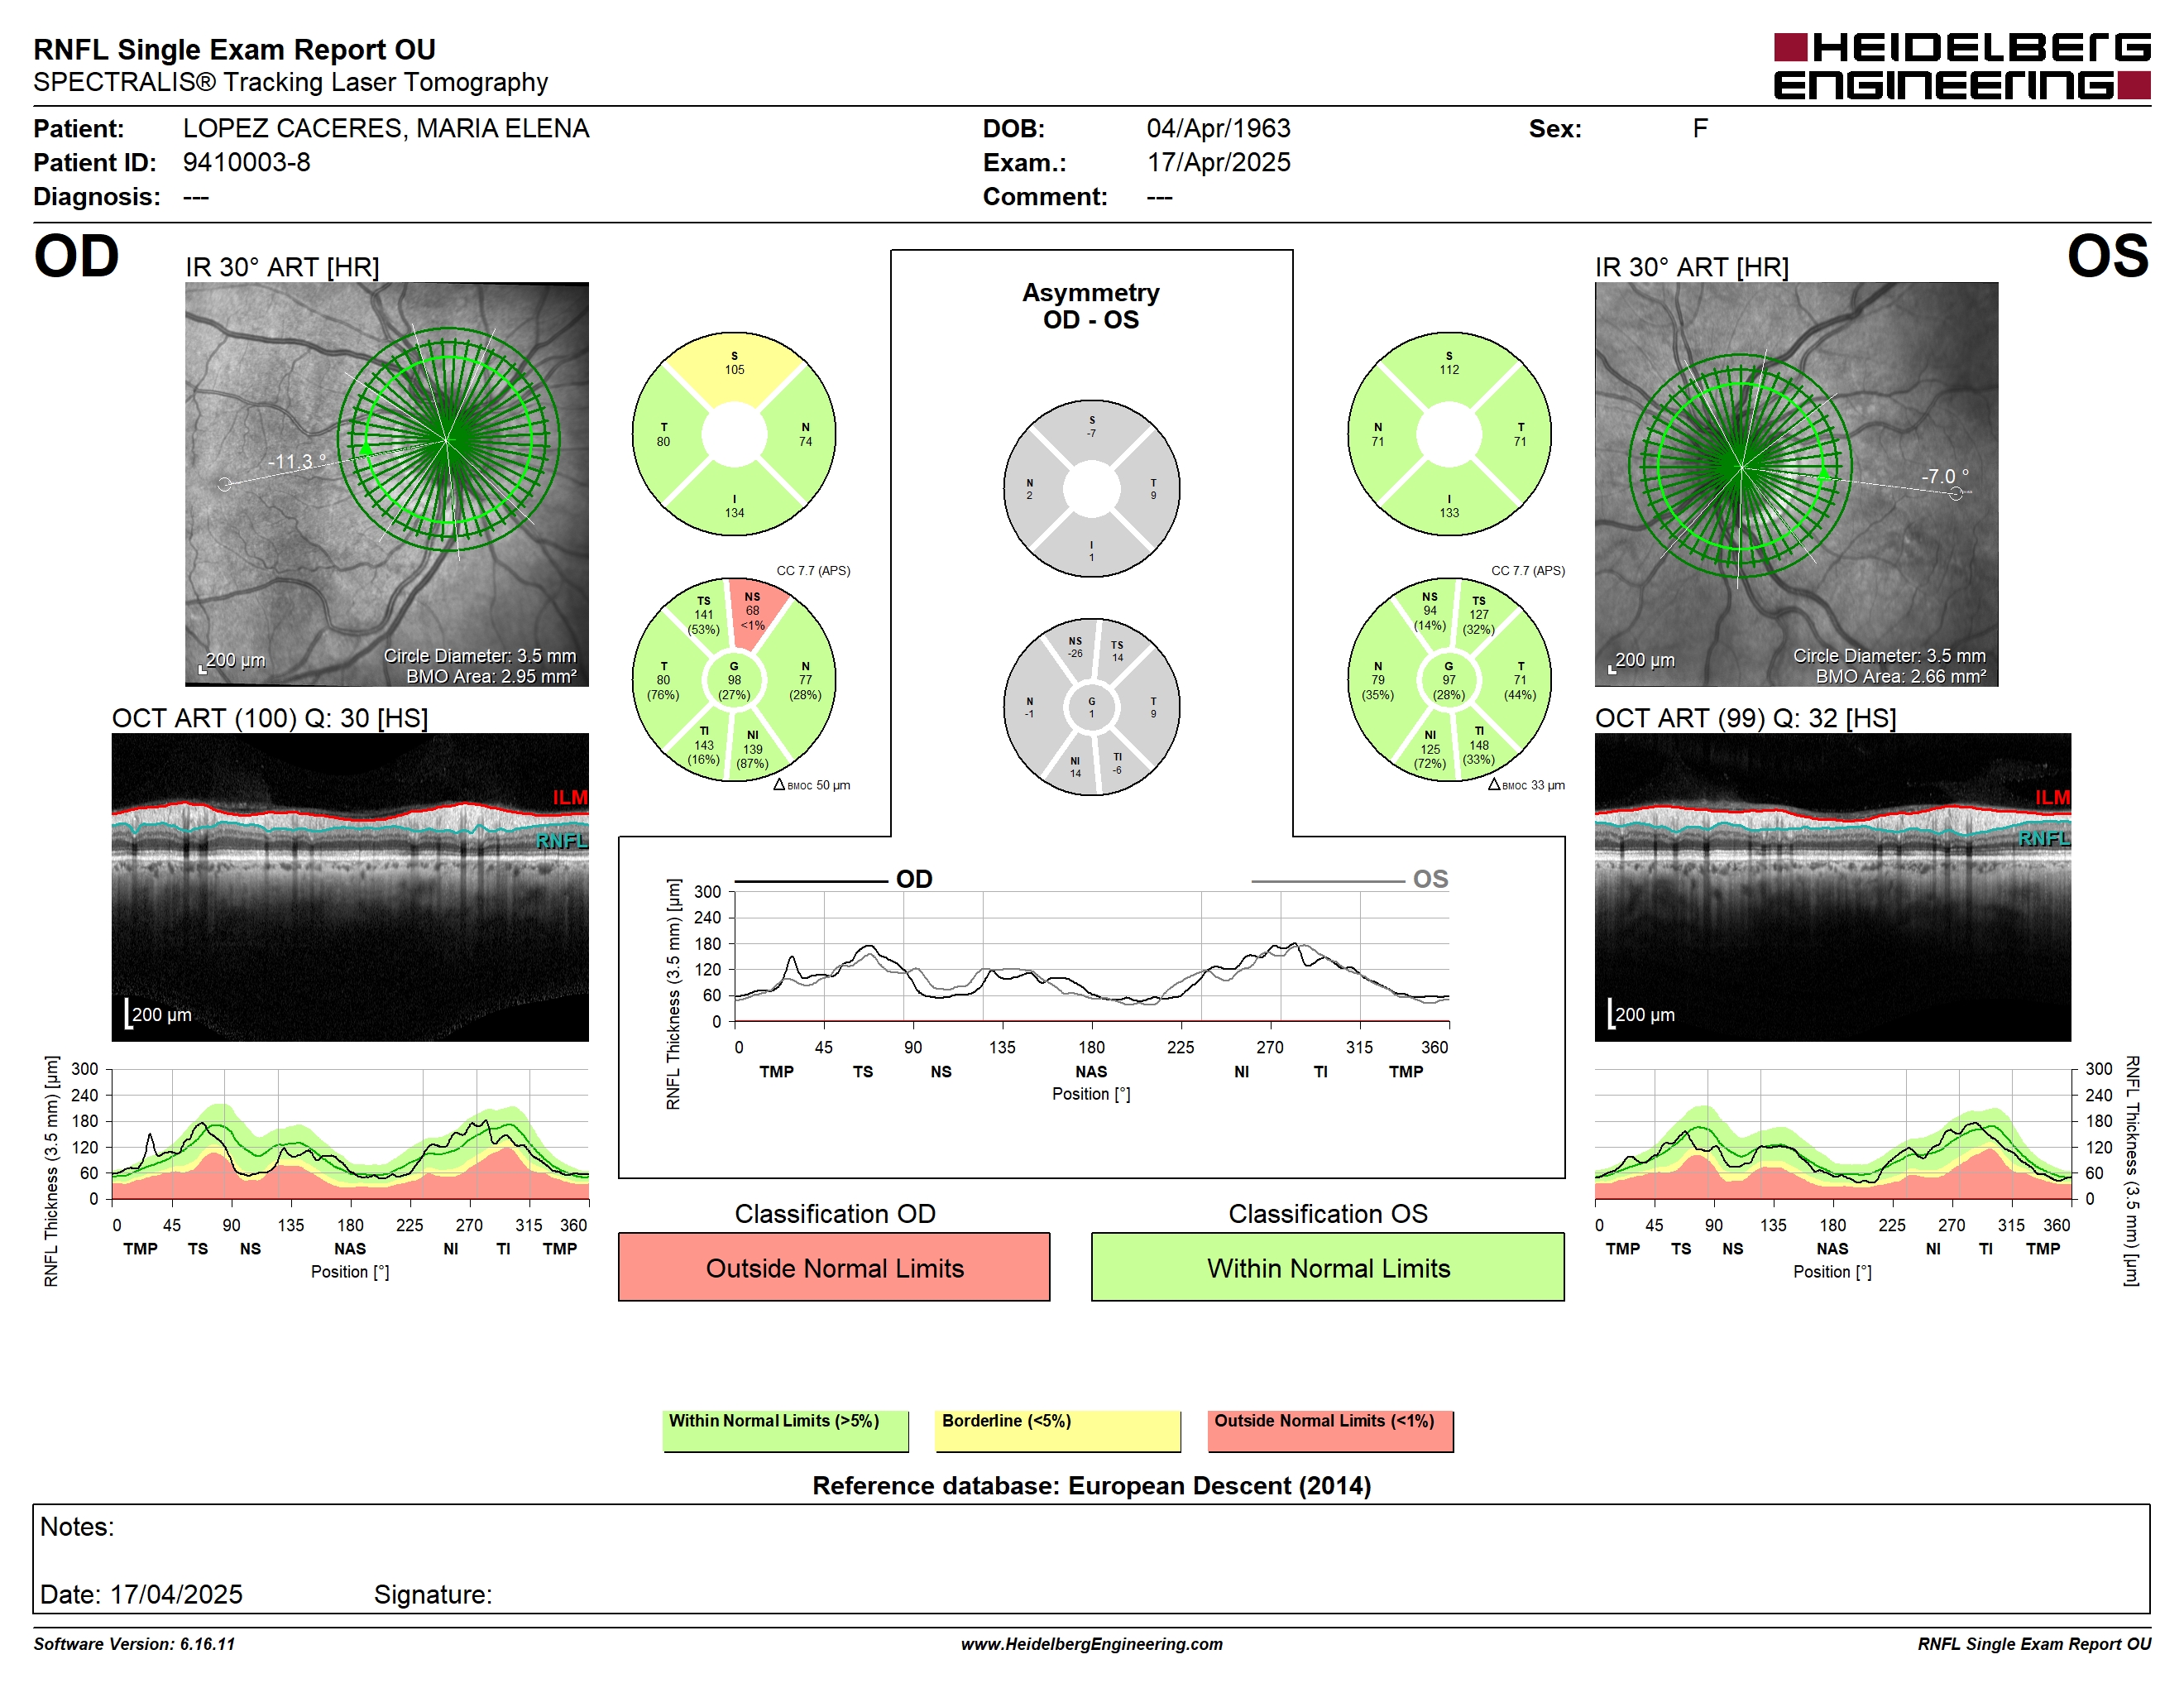
Task: Click the Patient ID 9410003-8
Action: point(246,162)
